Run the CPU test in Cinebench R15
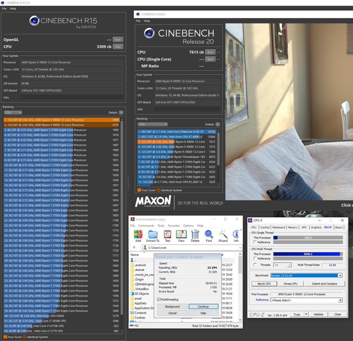The width and height of the screenshot is (353, 341). [x=118, y=47]
